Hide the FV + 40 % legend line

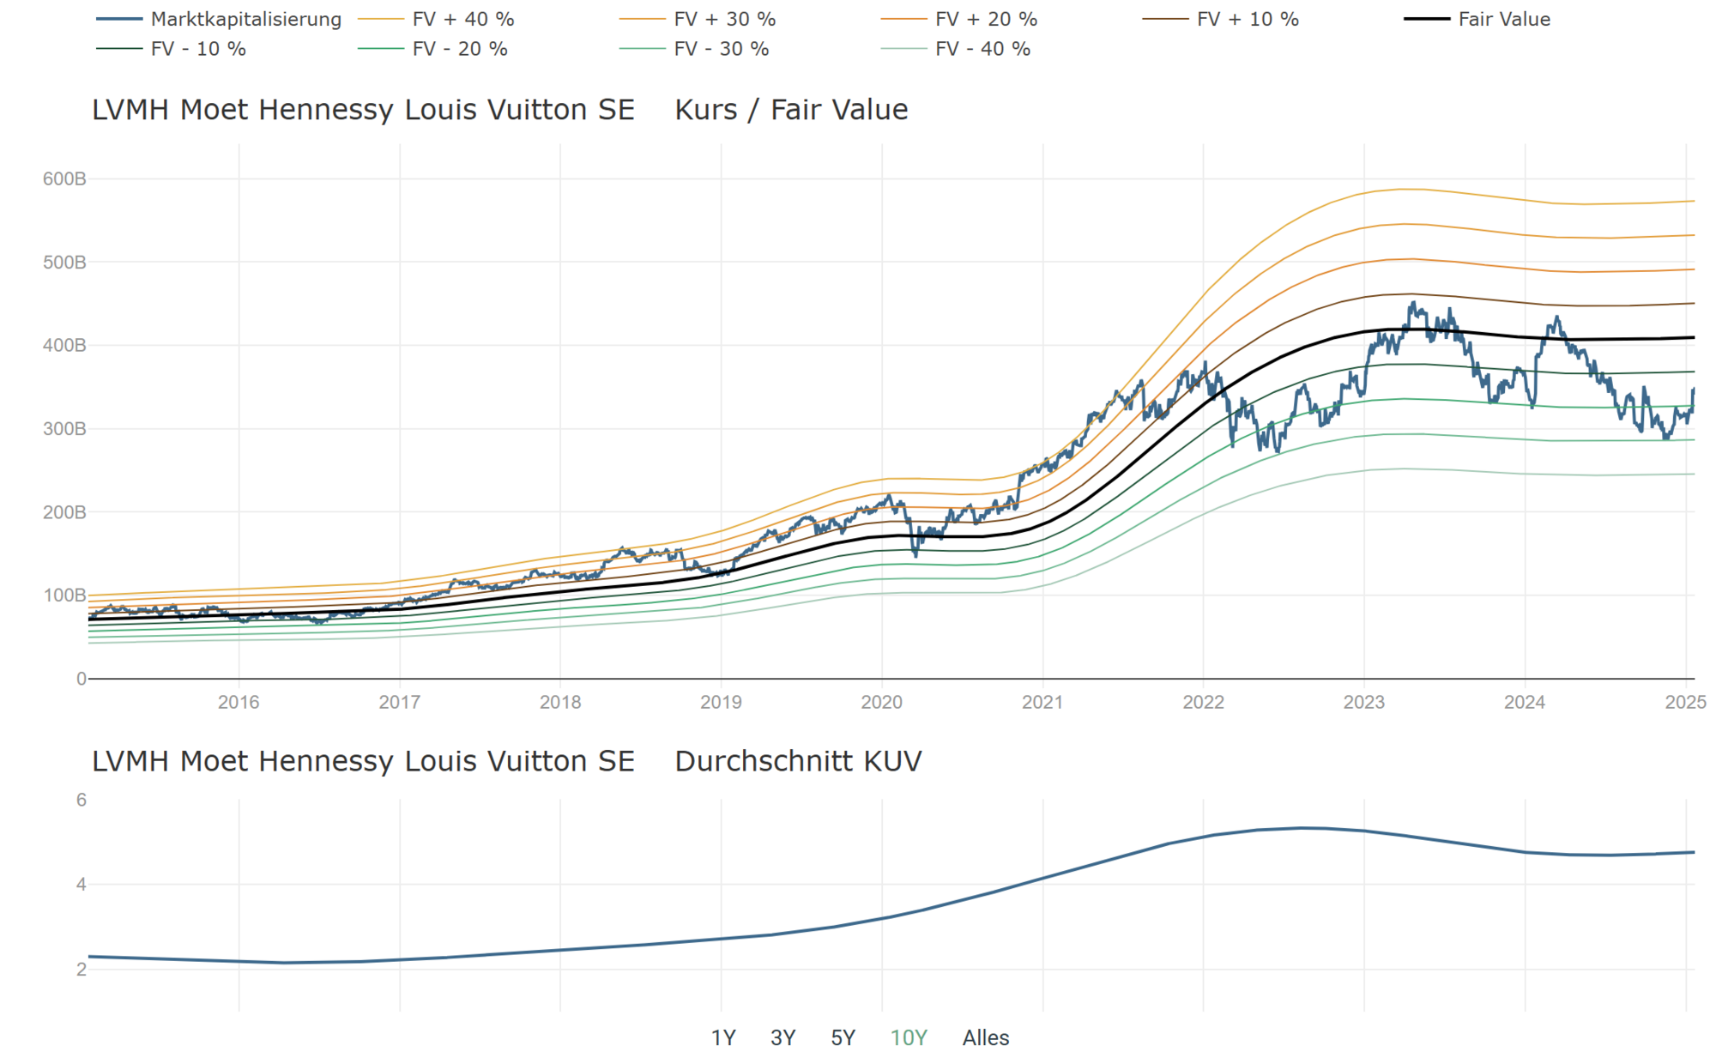click(462, 19)
